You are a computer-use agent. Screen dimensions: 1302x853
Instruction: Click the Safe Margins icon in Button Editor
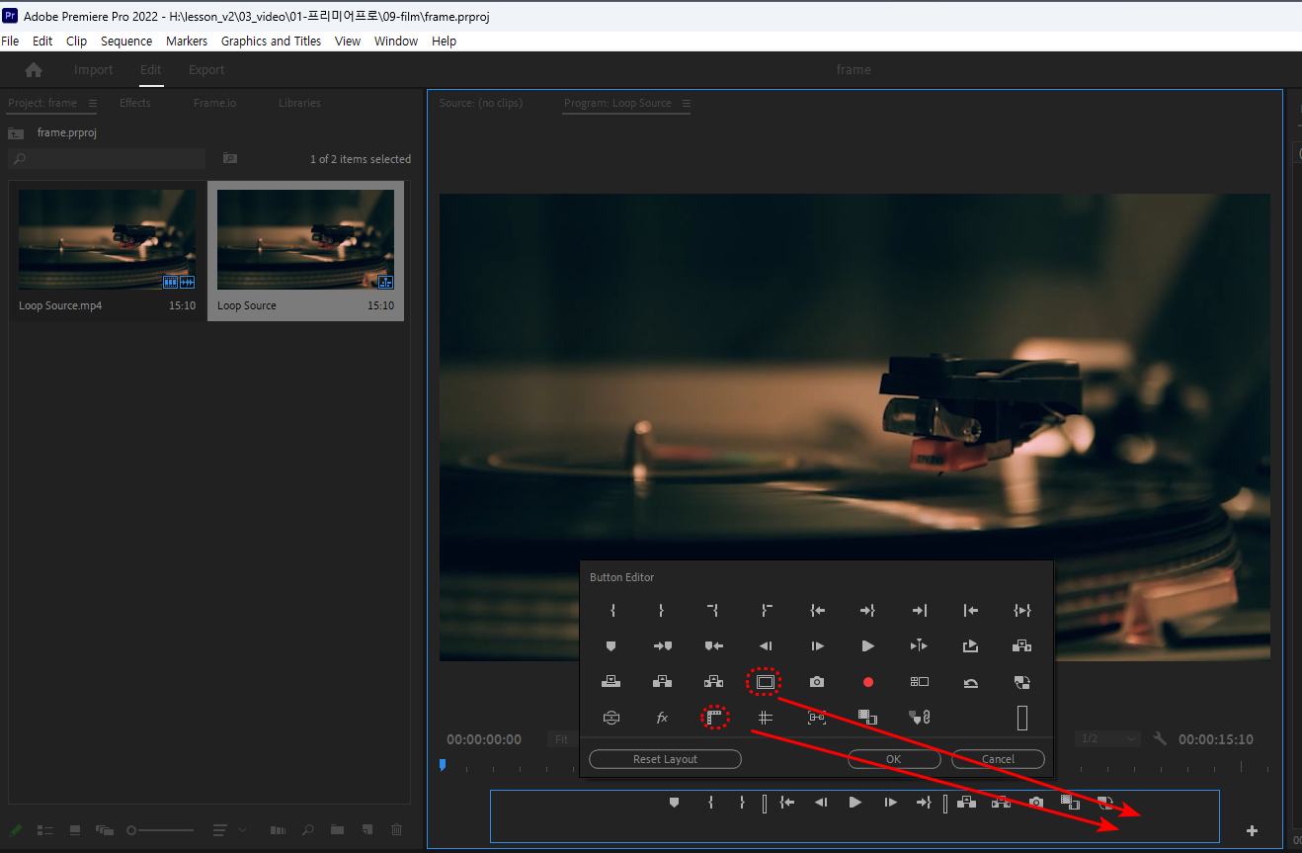point(765,681)
